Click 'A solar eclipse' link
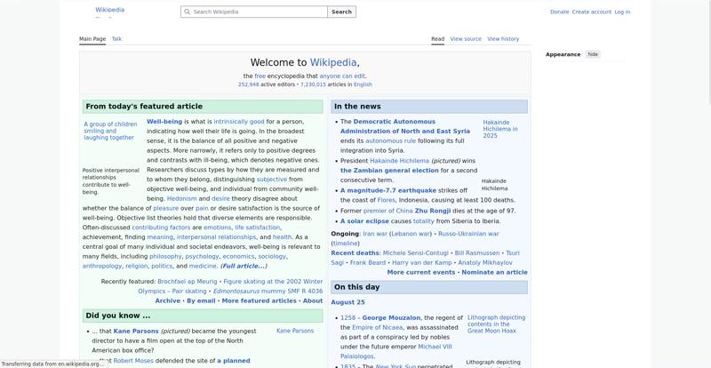711x368 pixels. tap(364, 221)
